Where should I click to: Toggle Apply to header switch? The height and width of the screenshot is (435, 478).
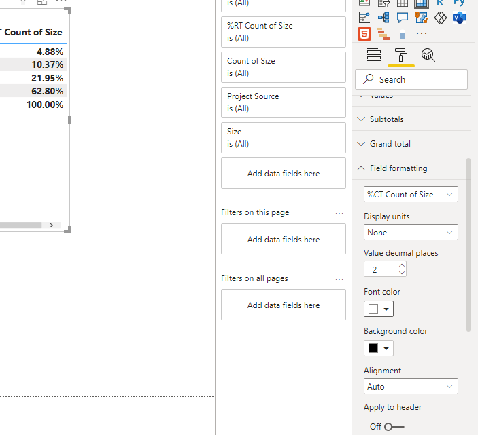[394, 427]
